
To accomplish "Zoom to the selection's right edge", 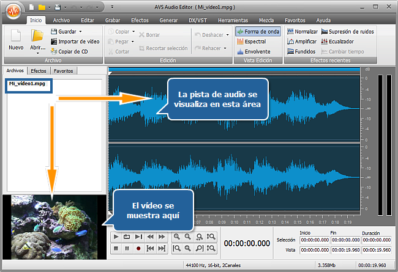I will (x=200, y=248).
